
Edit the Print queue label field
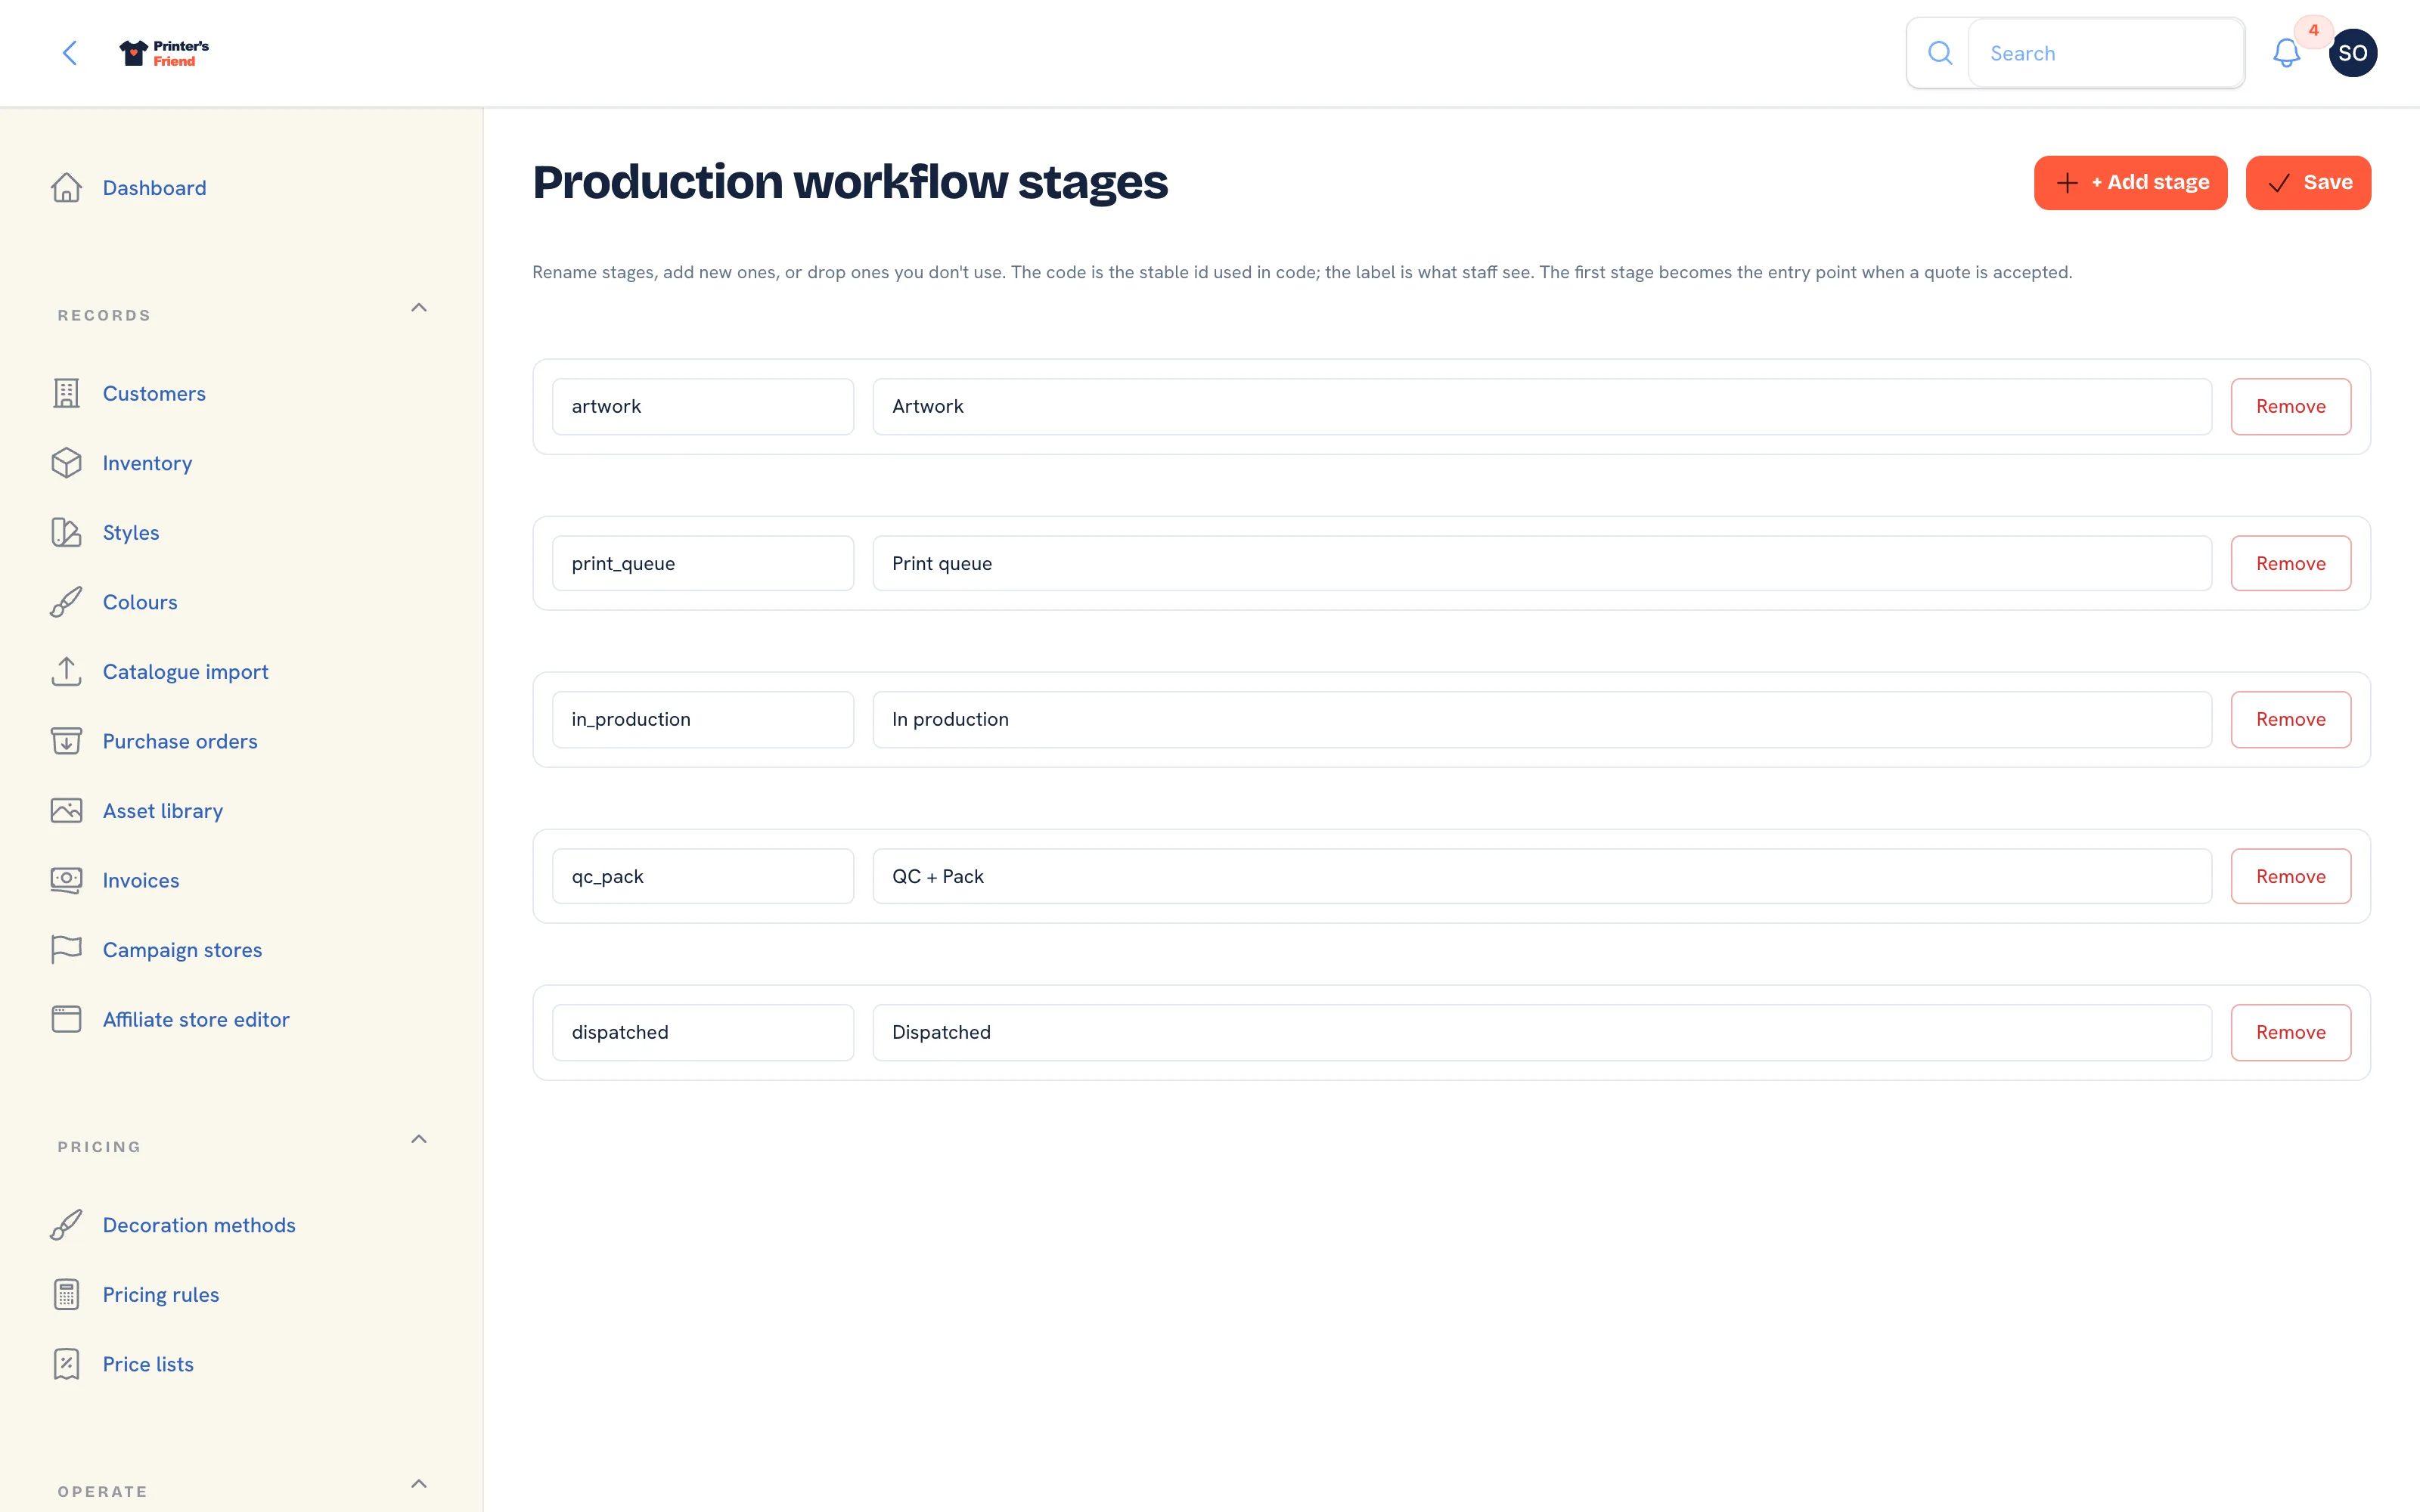point(1542,564)
